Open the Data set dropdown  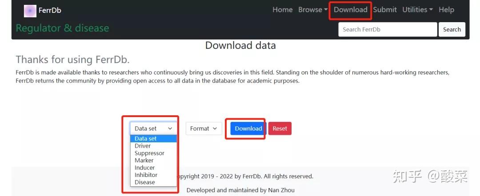pyautogui.click(x=153, y=129)
